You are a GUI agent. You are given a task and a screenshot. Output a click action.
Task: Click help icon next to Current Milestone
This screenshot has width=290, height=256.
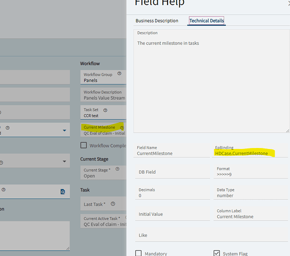pyautogui.click(x=122, y=127)
